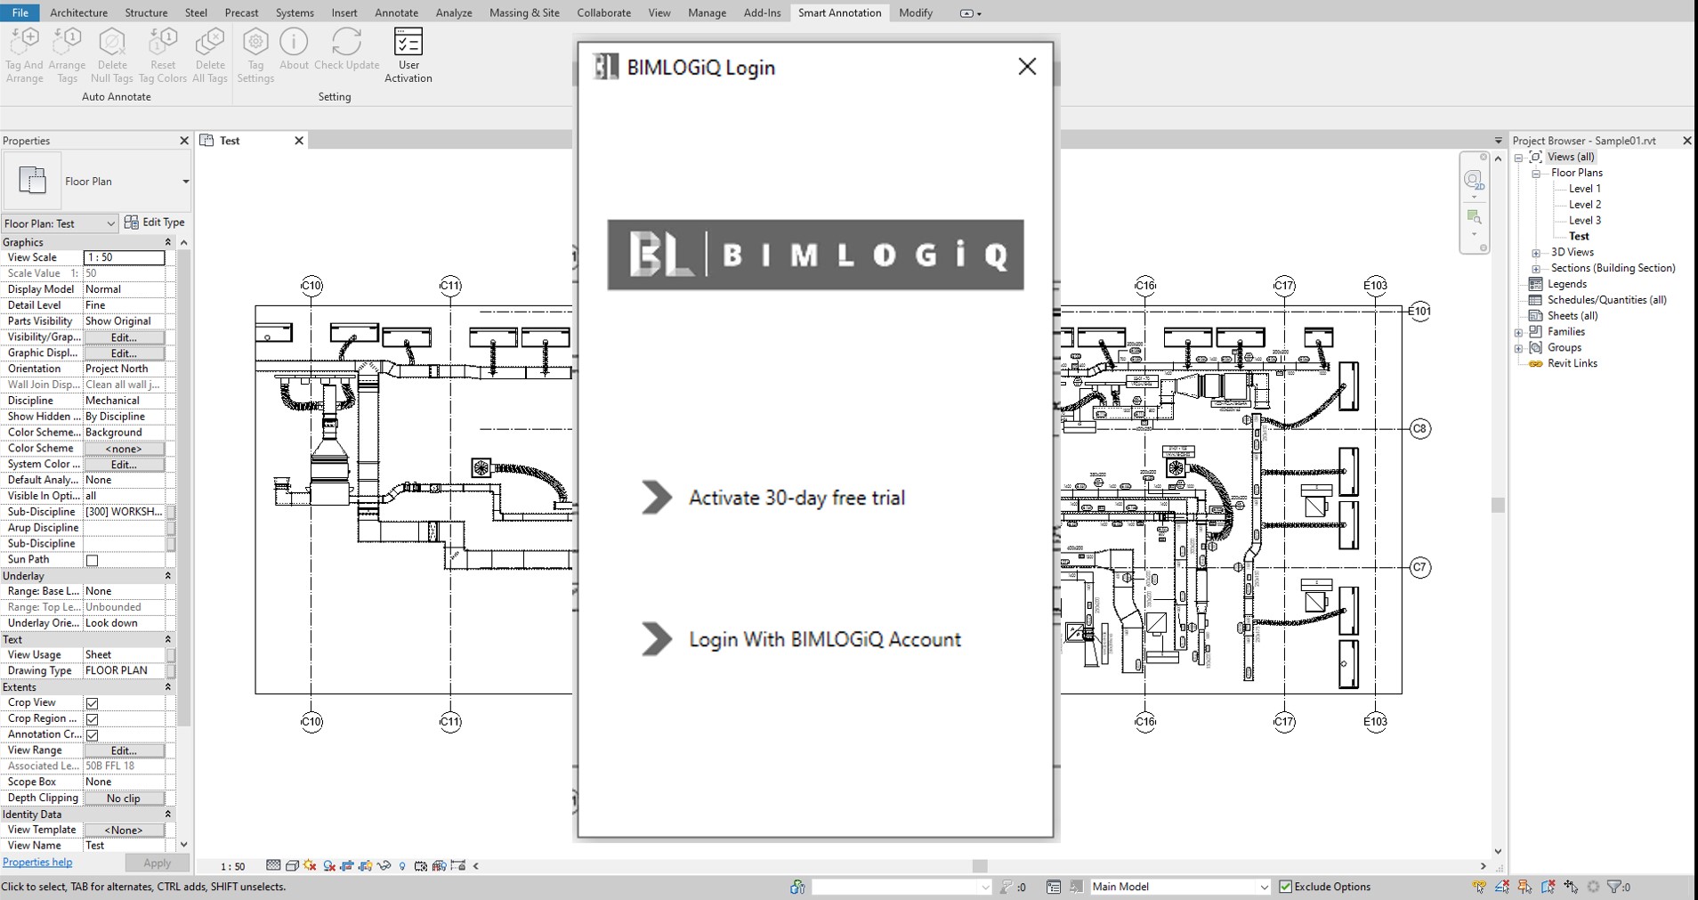The width and height of the screenshot is (1698, 900).
Task: Switch to the Systems ribbon tab
Action: (295, 12)
